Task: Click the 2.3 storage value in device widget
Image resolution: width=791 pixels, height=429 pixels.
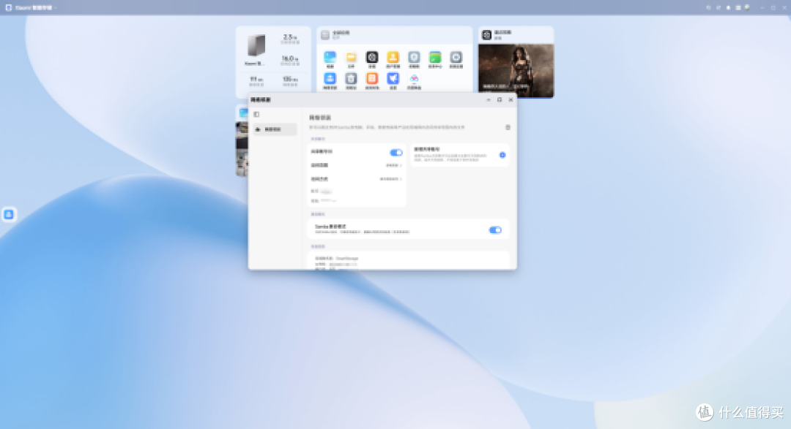Action: pyautogui.click(x=289, y=37)
